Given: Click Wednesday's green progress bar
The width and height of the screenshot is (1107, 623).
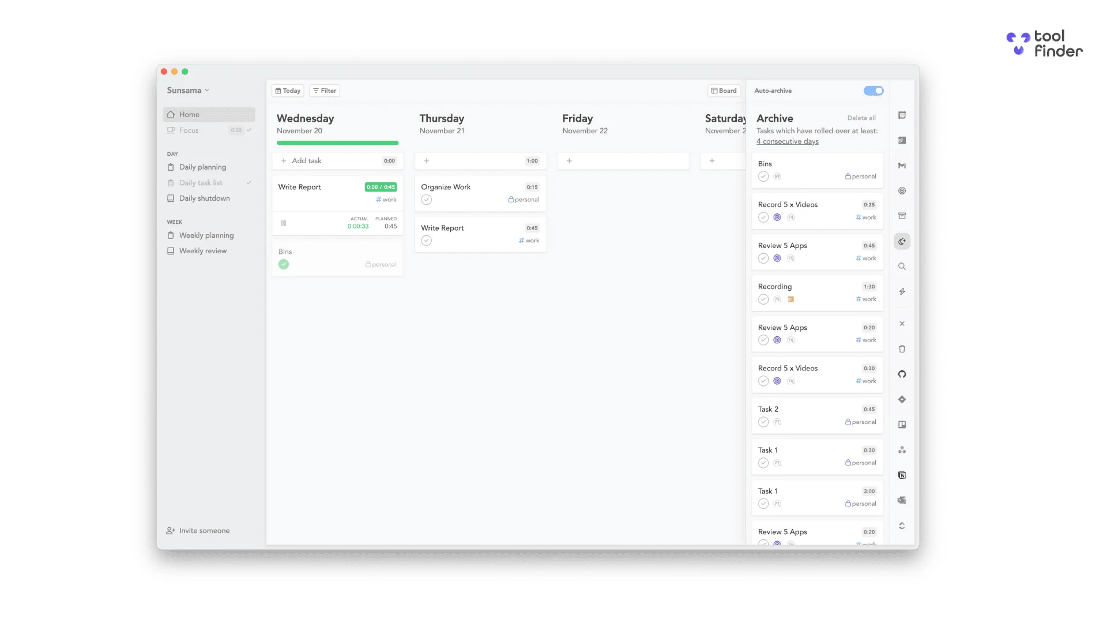Looking at the screenshot, I should [337, 143].
